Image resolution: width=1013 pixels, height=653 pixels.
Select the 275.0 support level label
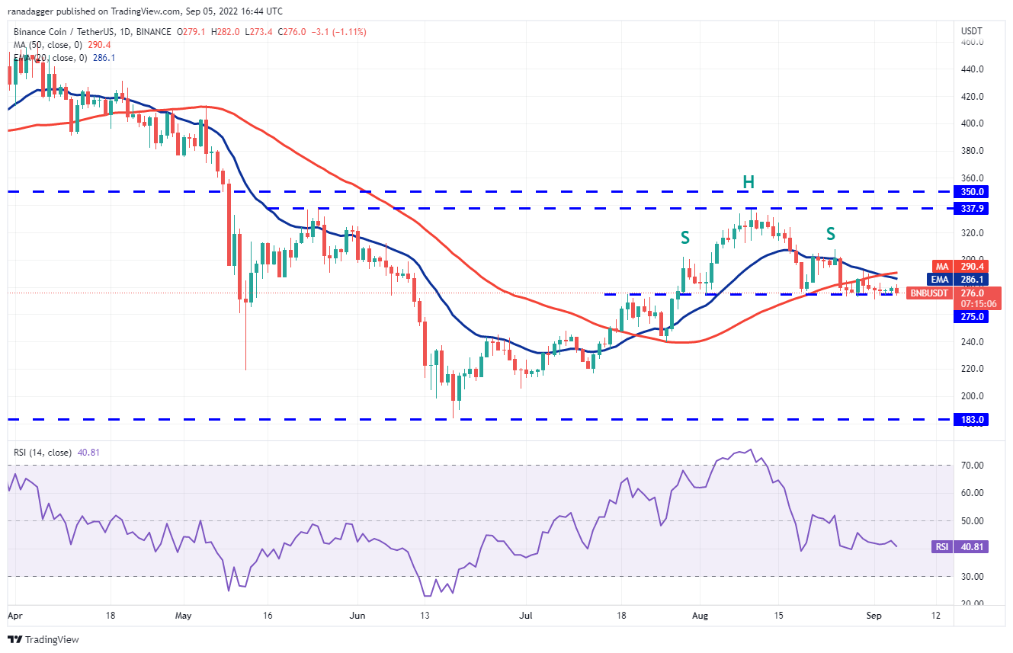973,316
